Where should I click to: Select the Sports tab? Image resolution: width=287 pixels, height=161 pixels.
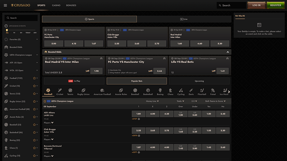pos(89,19)
